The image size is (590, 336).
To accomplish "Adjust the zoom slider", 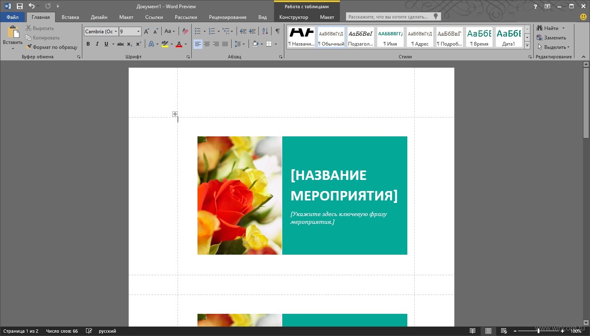I will pos(539,331).
